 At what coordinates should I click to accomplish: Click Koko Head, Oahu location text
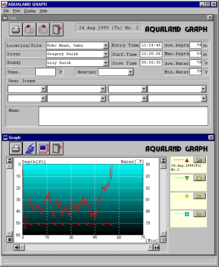(65, 46)
